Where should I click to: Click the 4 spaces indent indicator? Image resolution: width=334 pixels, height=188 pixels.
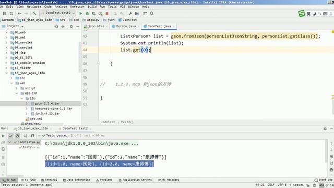296,185
